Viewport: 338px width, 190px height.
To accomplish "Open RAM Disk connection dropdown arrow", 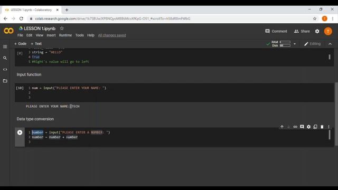I will [x=295, y=44].
